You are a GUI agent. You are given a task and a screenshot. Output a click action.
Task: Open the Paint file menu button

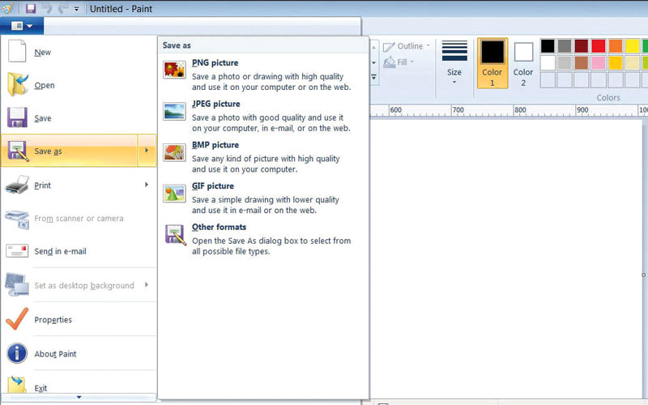(22, 25)
